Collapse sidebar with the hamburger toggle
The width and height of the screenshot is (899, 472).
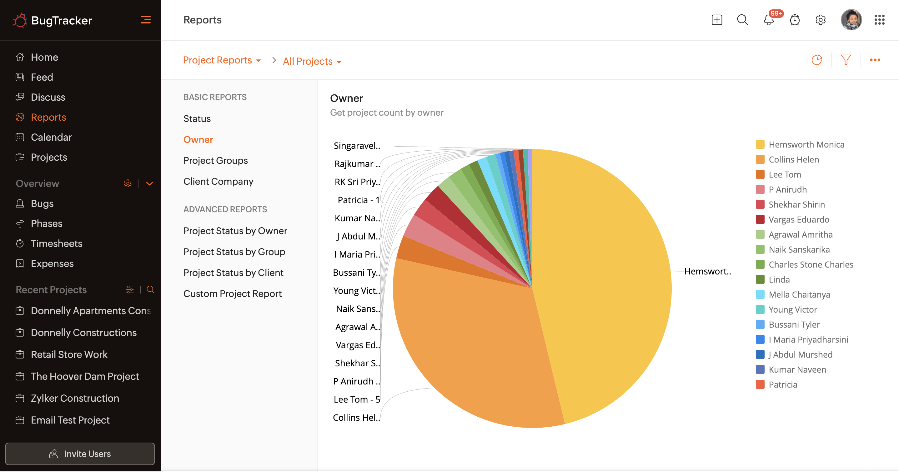coord(146,20)
